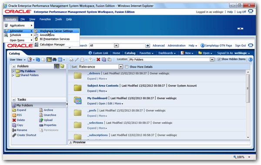Click Expand link under _prefs
This screenshot has width=261, height=165.
(92, 116)
